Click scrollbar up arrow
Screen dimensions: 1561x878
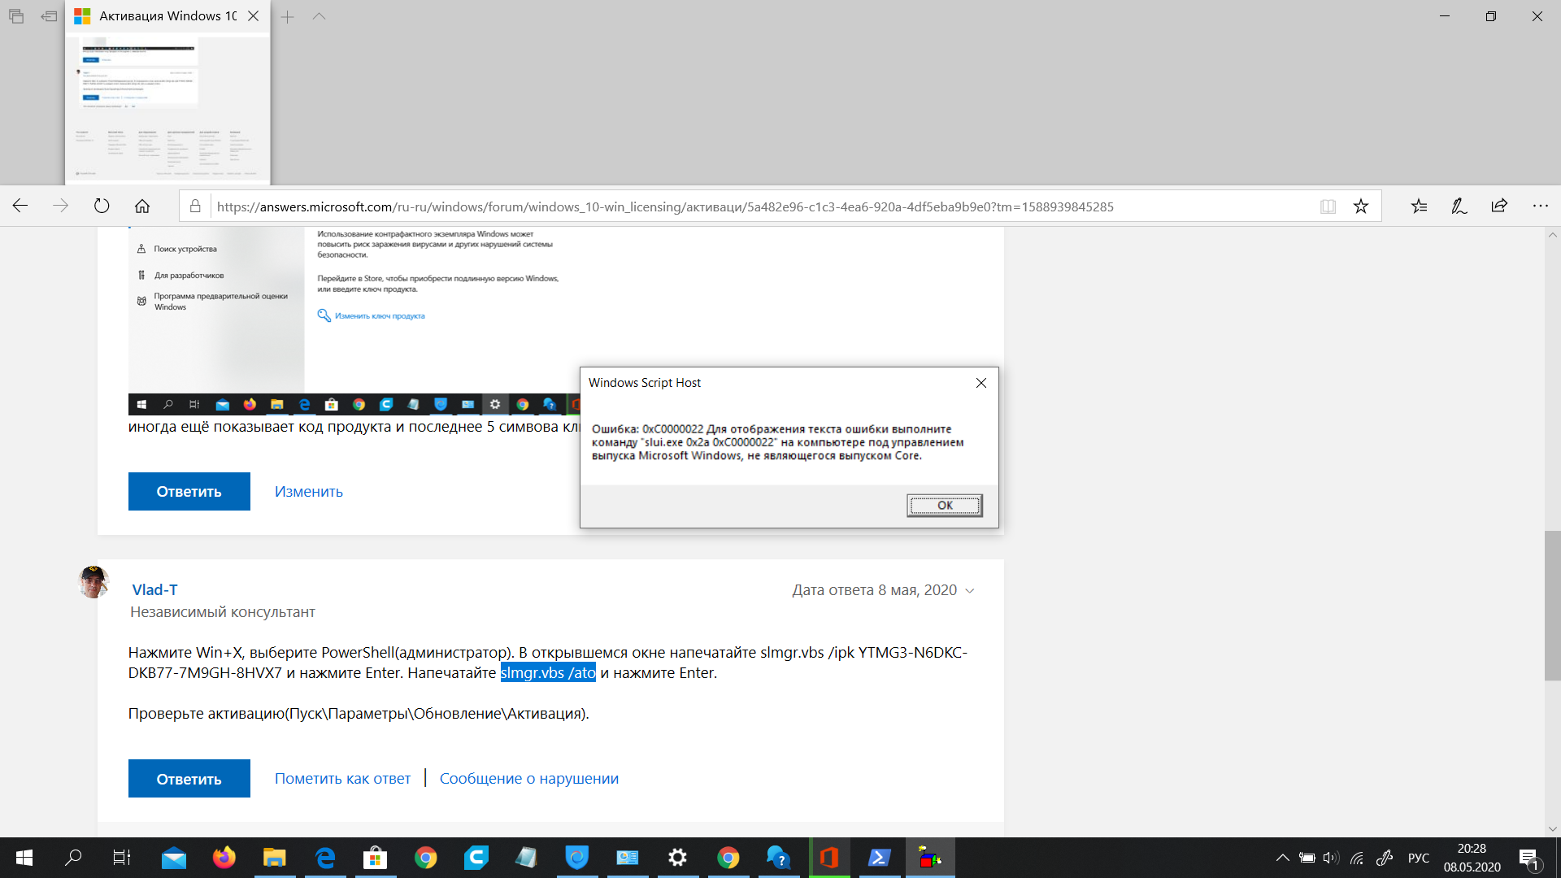tap(1552, 235)
